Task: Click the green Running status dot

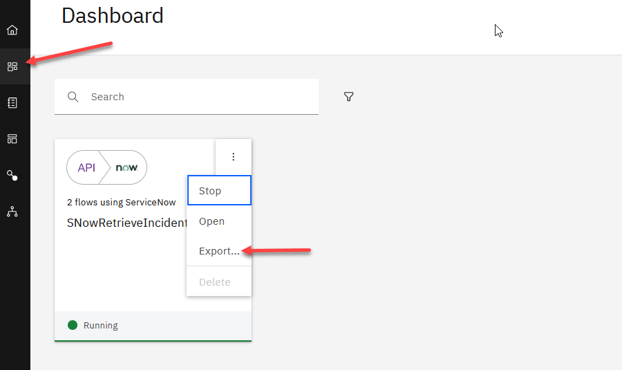Action: coord(73,325)
